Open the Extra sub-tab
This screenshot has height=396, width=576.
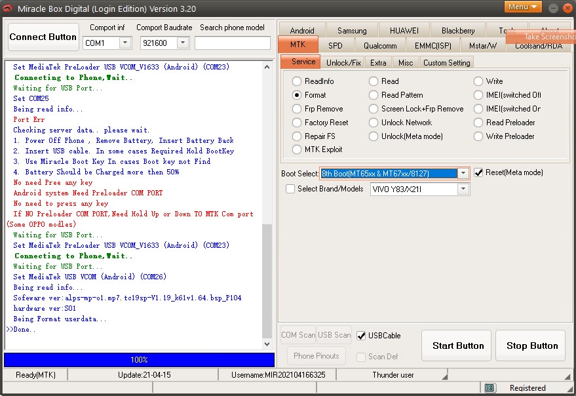(x=378, y=62)
